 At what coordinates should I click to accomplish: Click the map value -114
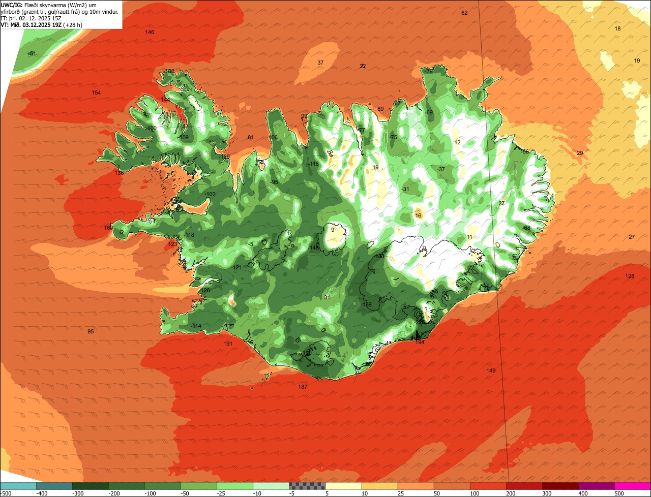[x=196, y=326]
